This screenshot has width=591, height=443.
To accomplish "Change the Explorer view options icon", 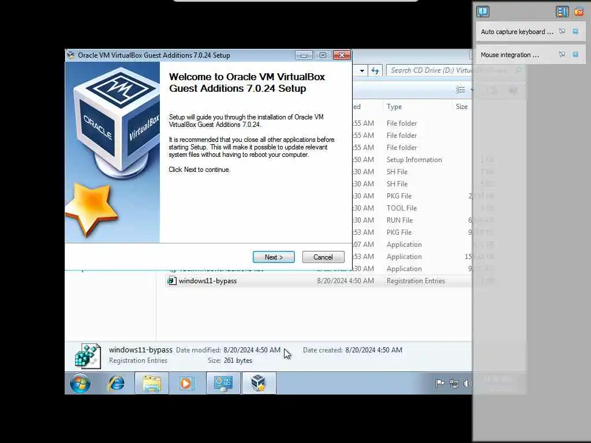I will click(x=460, y=89).
